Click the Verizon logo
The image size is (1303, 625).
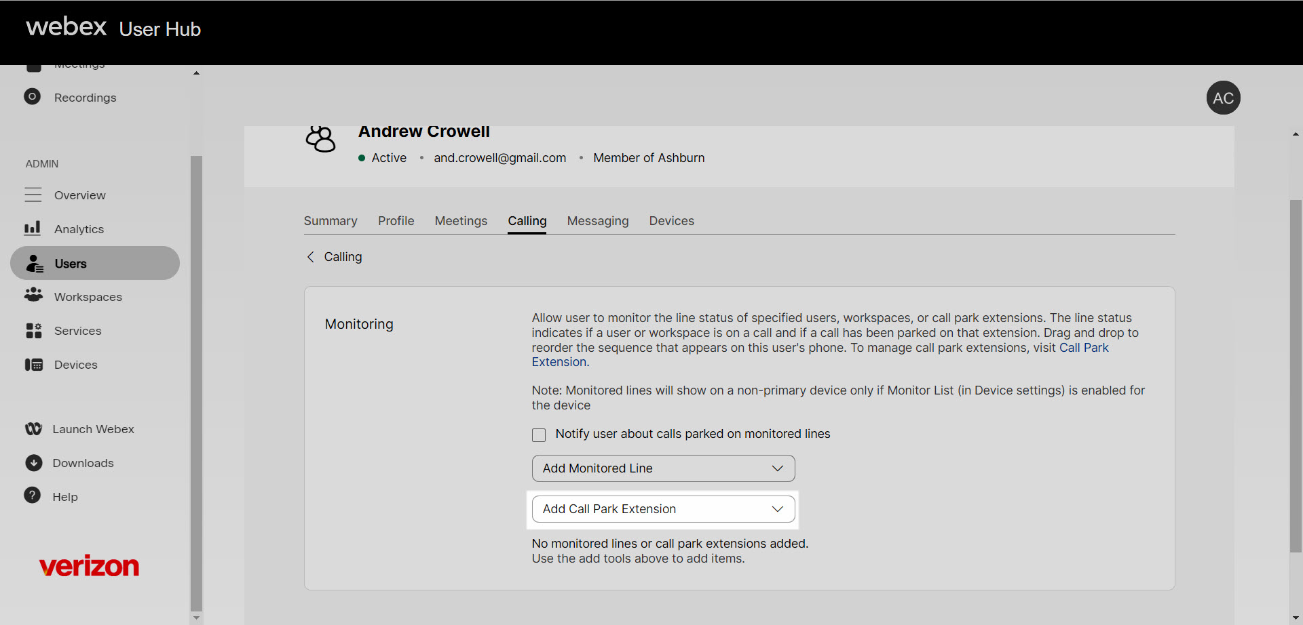pos(89,565)
